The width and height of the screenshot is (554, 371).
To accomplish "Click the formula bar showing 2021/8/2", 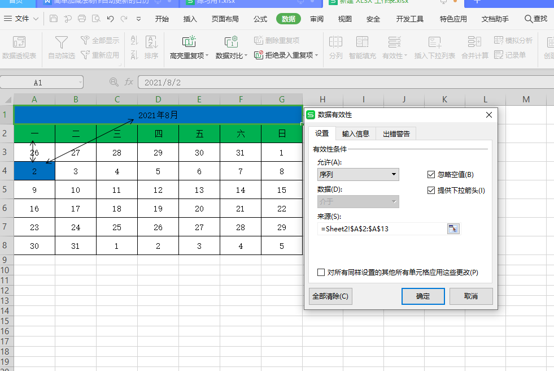I will click(346, 83).
